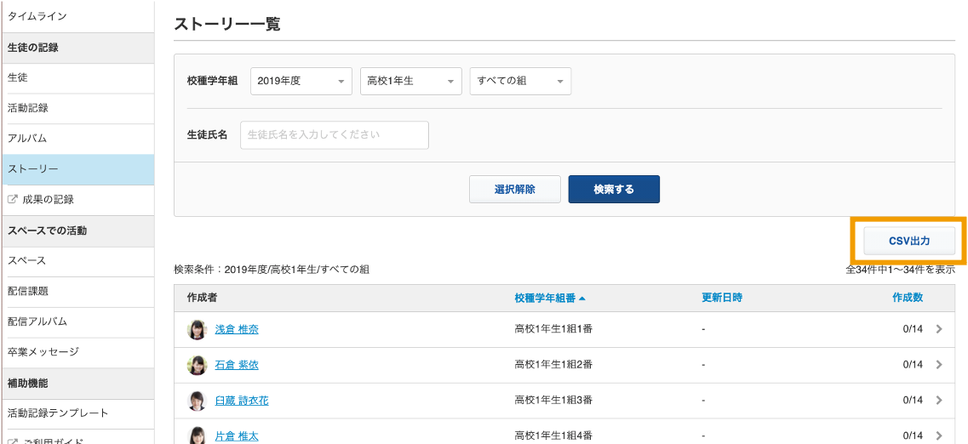Click the 高校1年生1組2番 cell
Screen dimensions: 968x444
tap(553, 365)
